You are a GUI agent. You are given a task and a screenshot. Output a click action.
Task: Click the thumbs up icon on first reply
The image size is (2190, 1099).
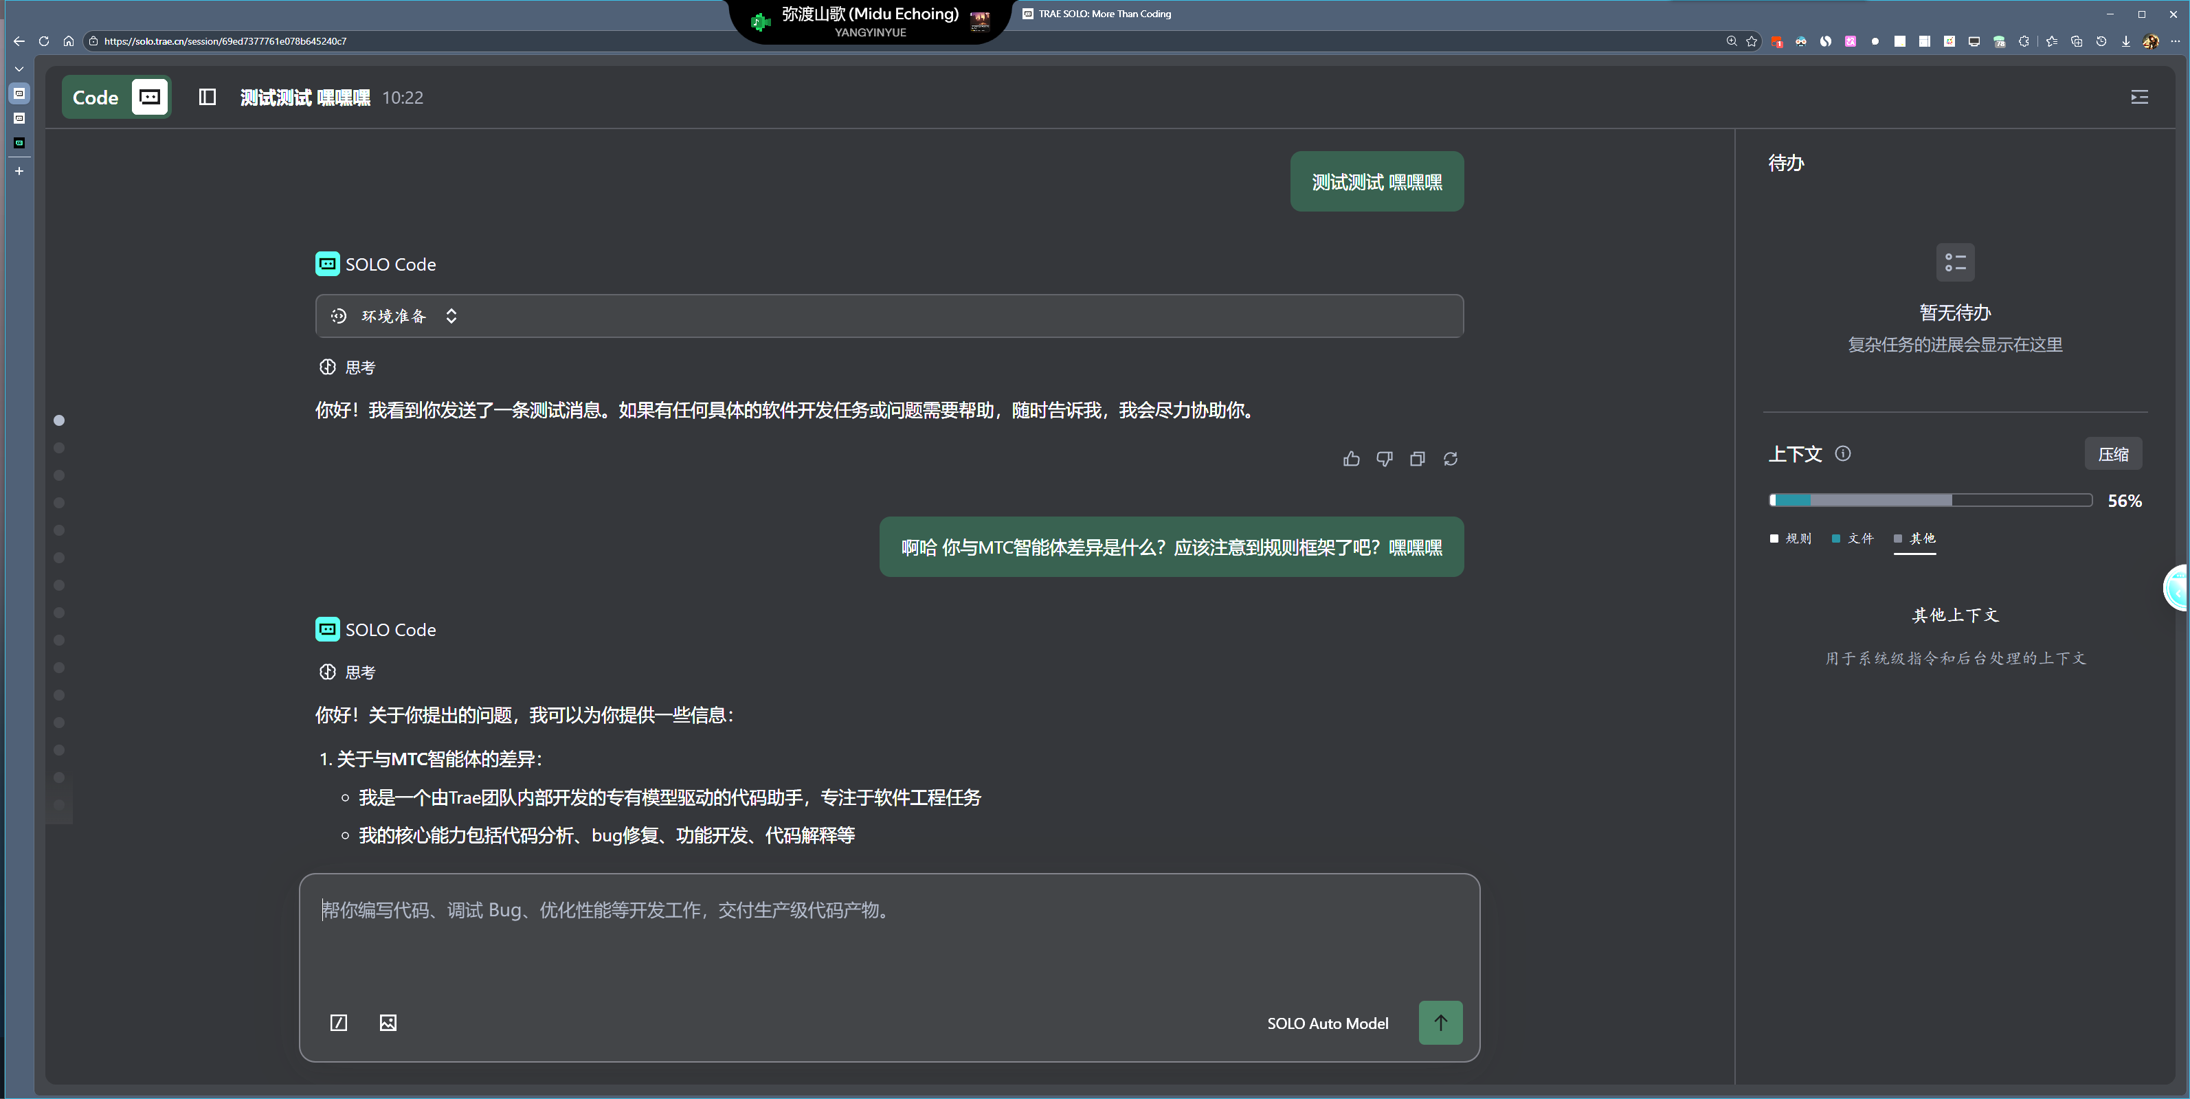coord(1351,459)
